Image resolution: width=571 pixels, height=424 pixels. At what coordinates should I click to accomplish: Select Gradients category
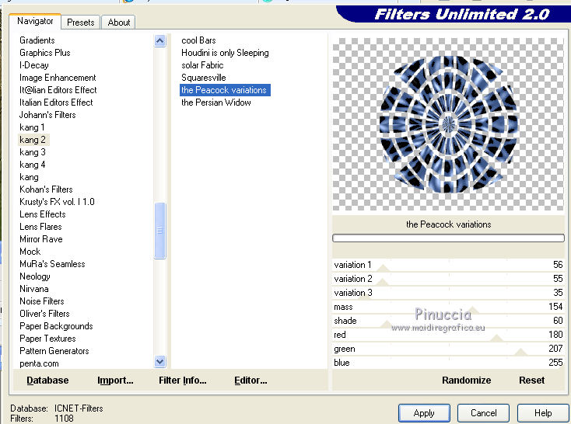pos(37,40)
